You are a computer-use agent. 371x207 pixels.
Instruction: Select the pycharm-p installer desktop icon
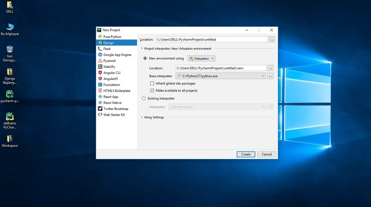point(10,94)
